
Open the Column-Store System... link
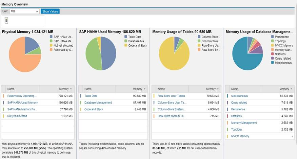pos(172,109)
